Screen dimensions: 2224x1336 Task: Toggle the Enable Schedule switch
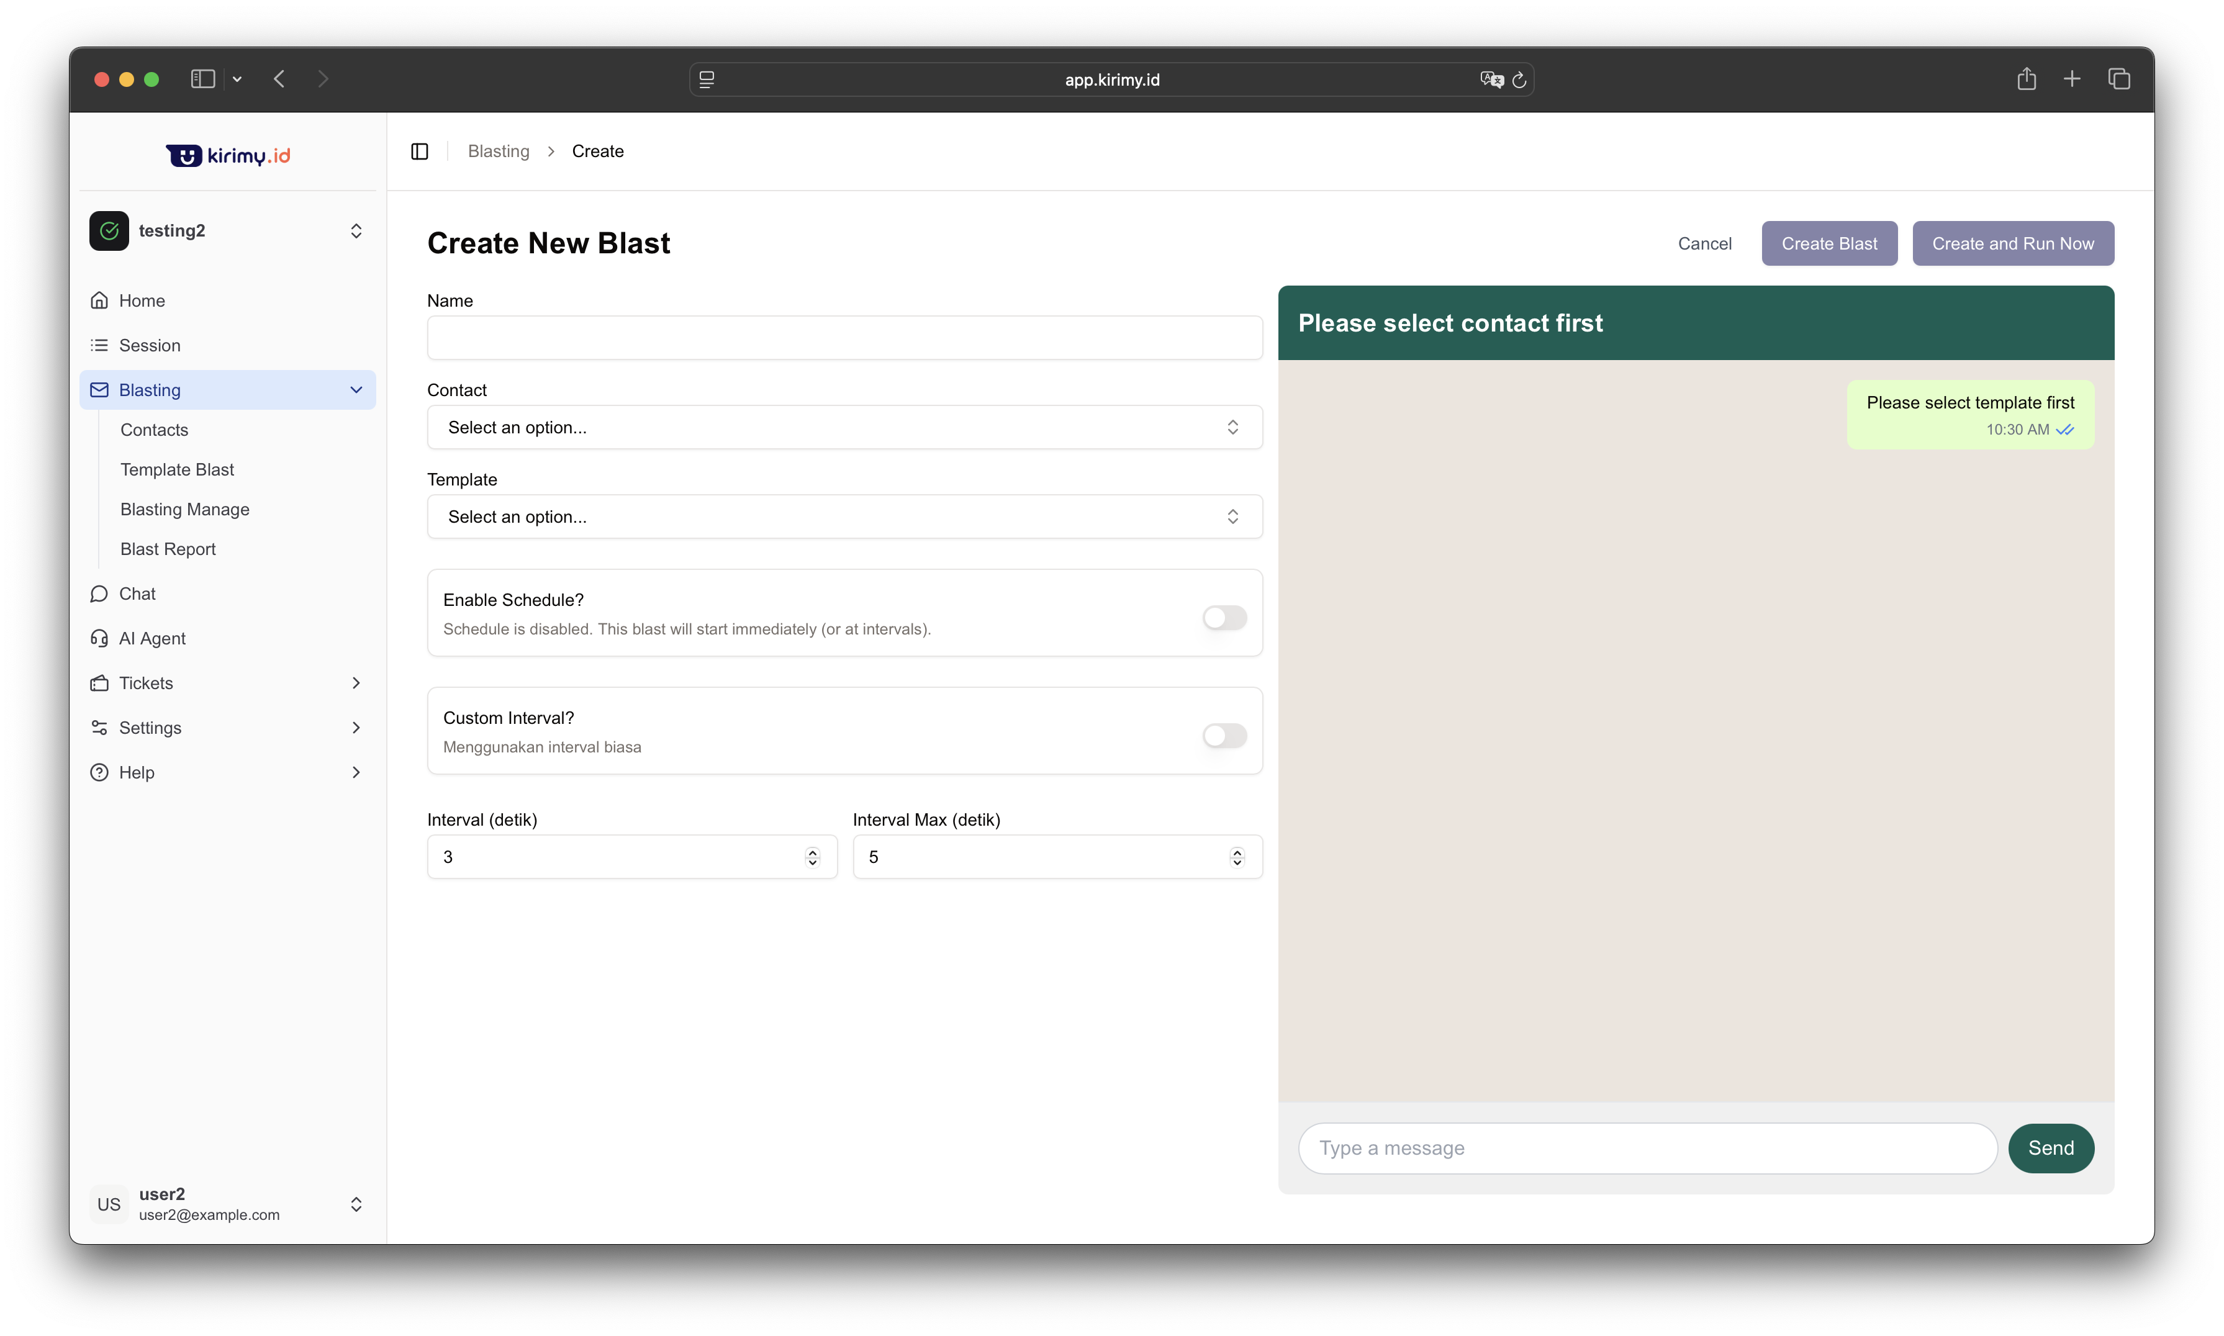pyautogui.click(x=1224, y=618)
